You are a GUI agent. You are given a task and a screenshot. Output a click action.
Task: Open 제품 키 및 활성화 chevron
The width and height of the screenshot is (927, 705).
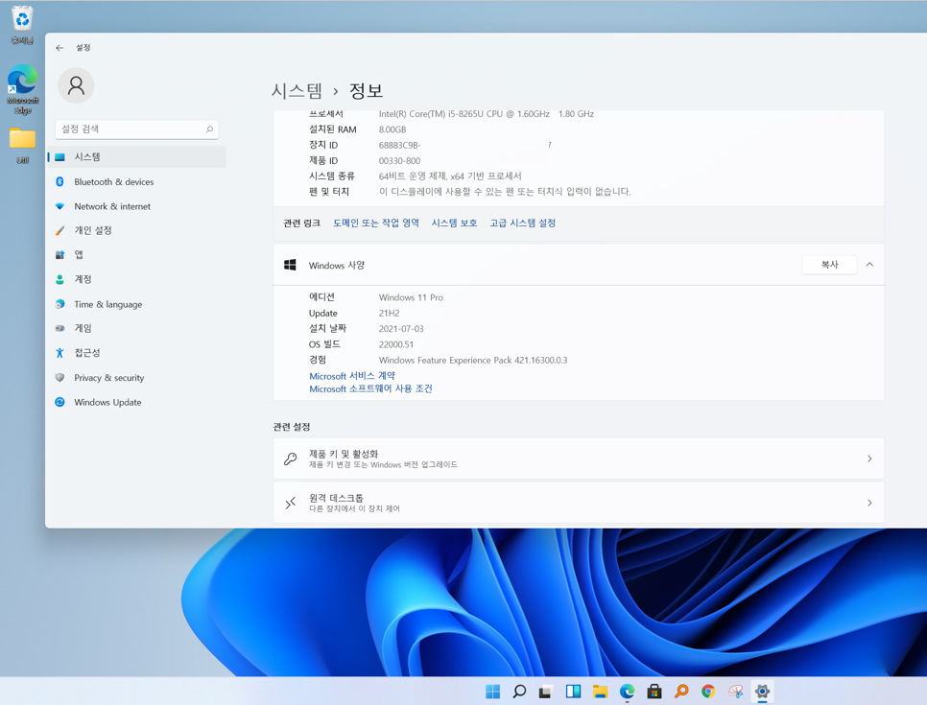click(x=869, y=458)
